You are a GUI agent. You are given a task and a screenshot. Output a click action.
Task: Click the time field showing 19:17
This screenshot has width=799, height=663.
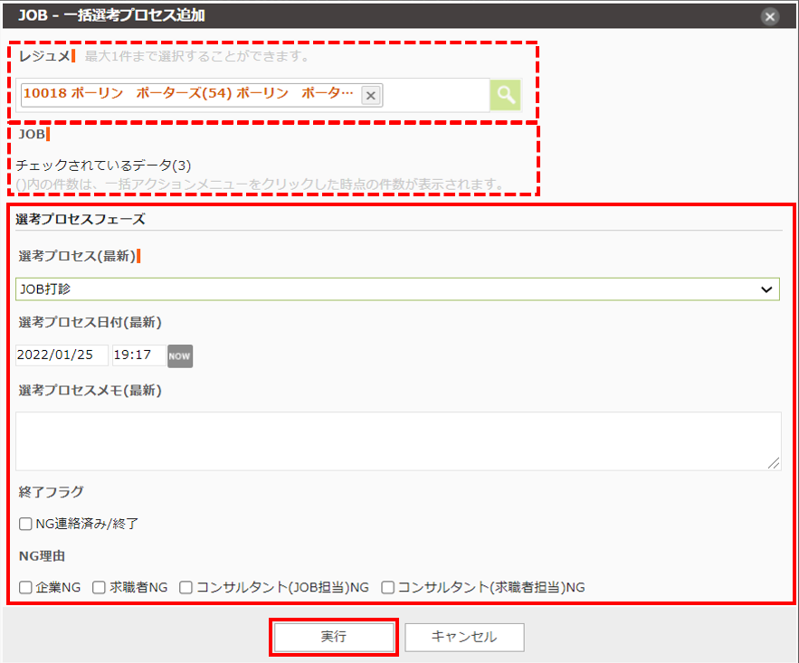[x=138, y=355]
